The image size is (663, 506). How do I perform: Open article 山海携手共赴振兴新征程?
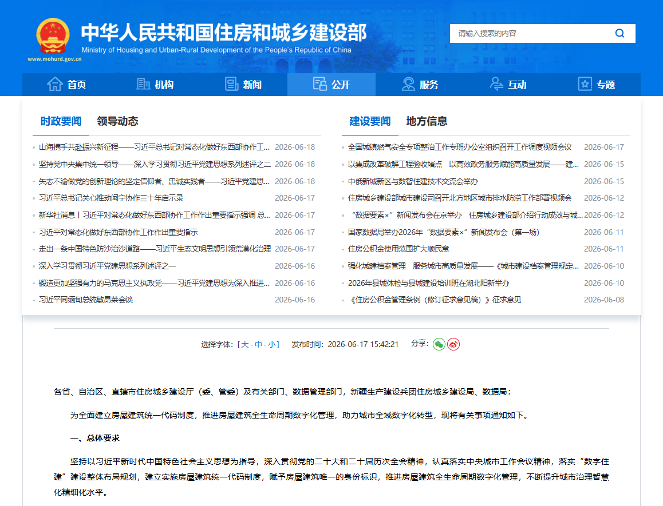[x=154, y=147]
